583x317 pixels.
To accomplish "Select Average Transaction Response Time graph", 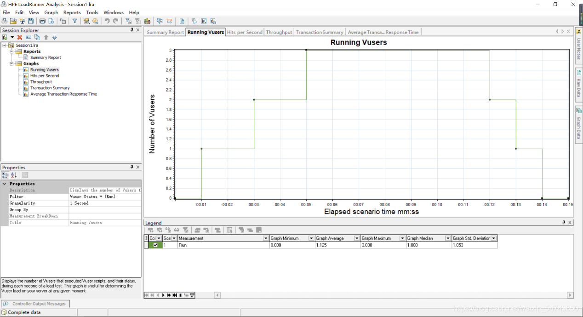I will pos(63,94).
